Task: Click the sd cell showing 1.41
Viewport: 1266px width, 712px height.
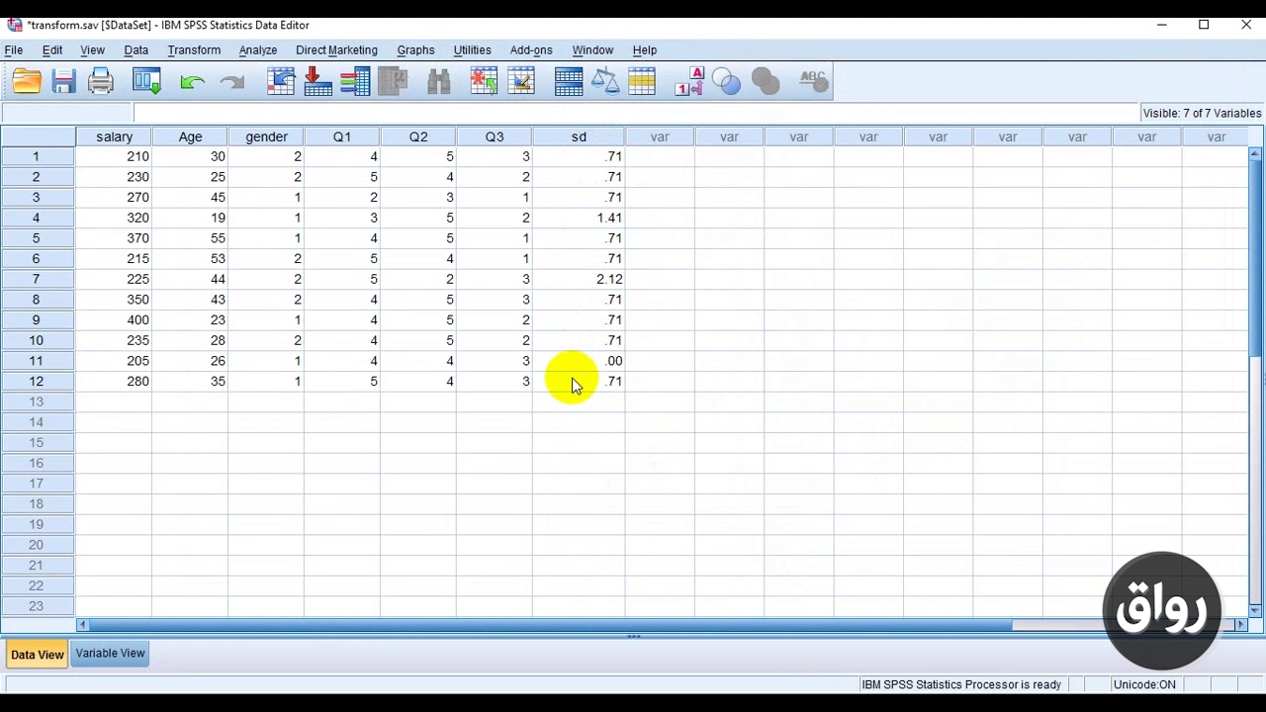Action: click(x=579, y=218)
